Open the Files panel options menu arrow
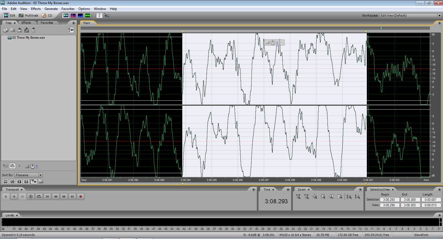The image size is (443, 239). [74, 23]
